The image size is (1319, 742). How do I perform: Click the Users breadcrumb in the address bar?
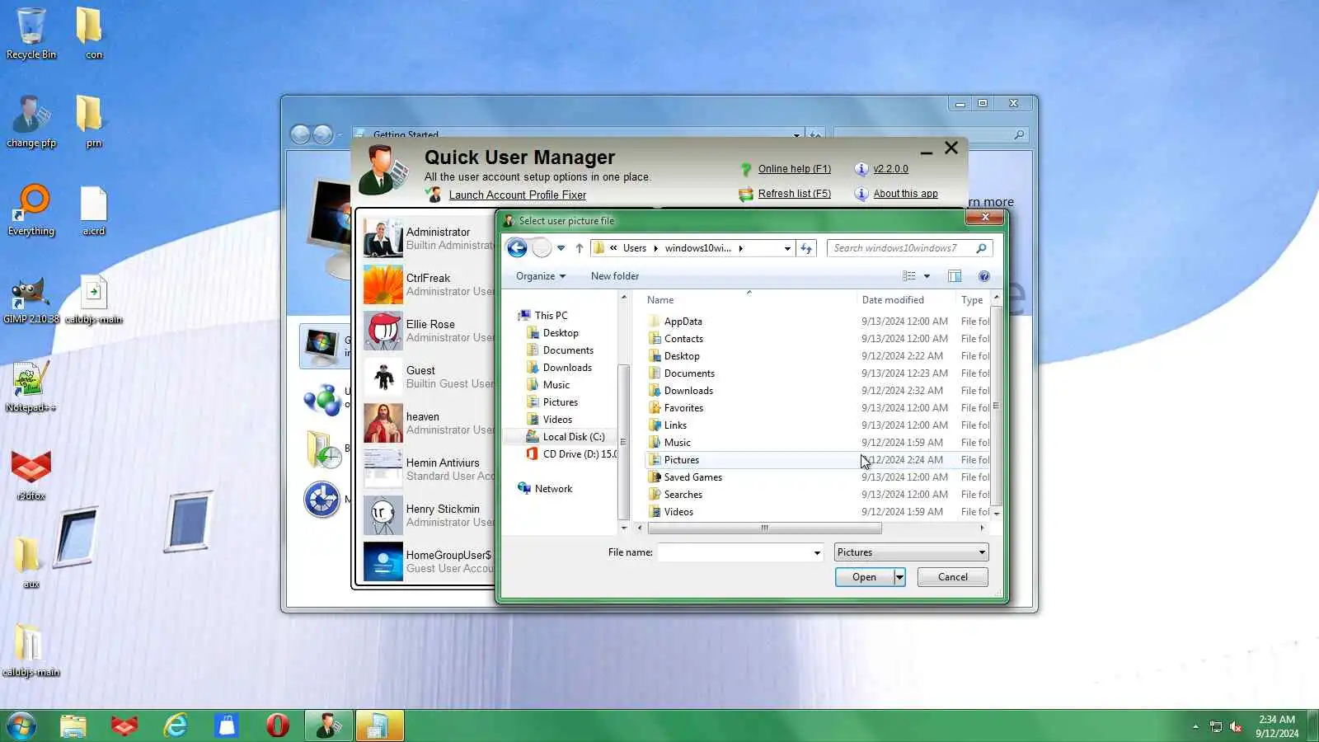click(635, 248)
